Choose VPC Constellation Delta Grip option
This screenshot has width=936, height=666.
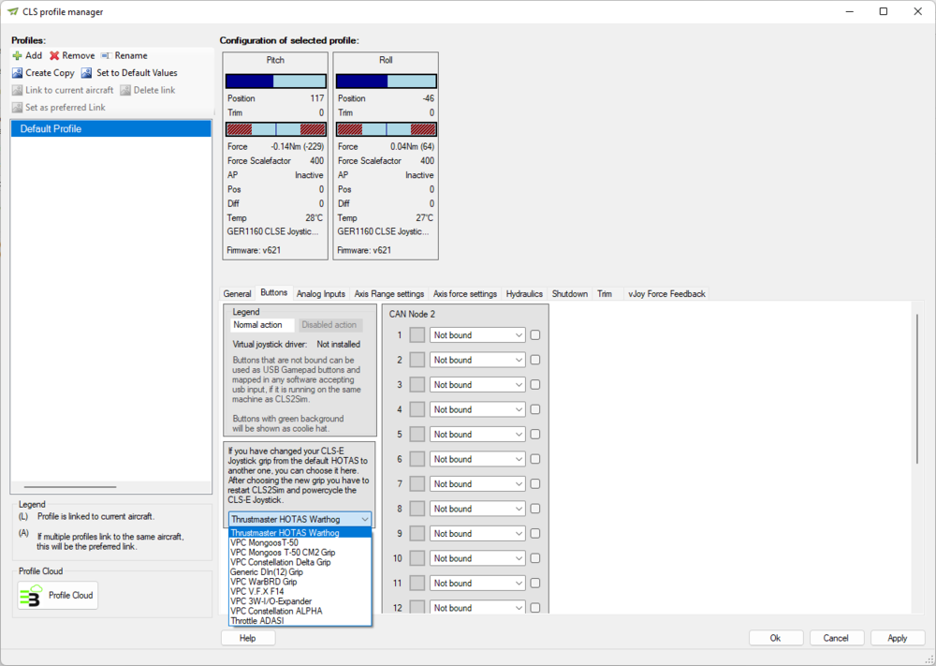(x=300, y=562)
